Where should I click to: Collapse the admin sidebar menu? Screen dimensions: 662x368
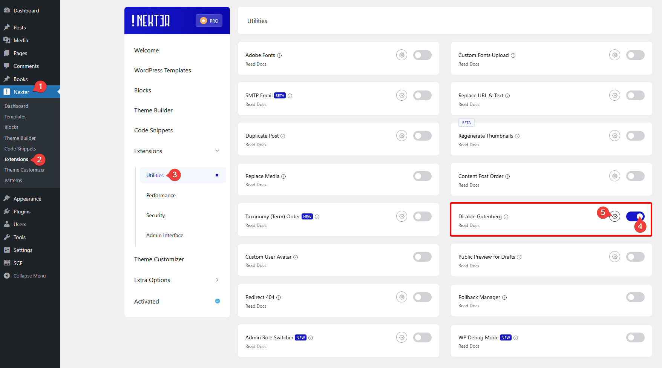(x=28, y=276)
